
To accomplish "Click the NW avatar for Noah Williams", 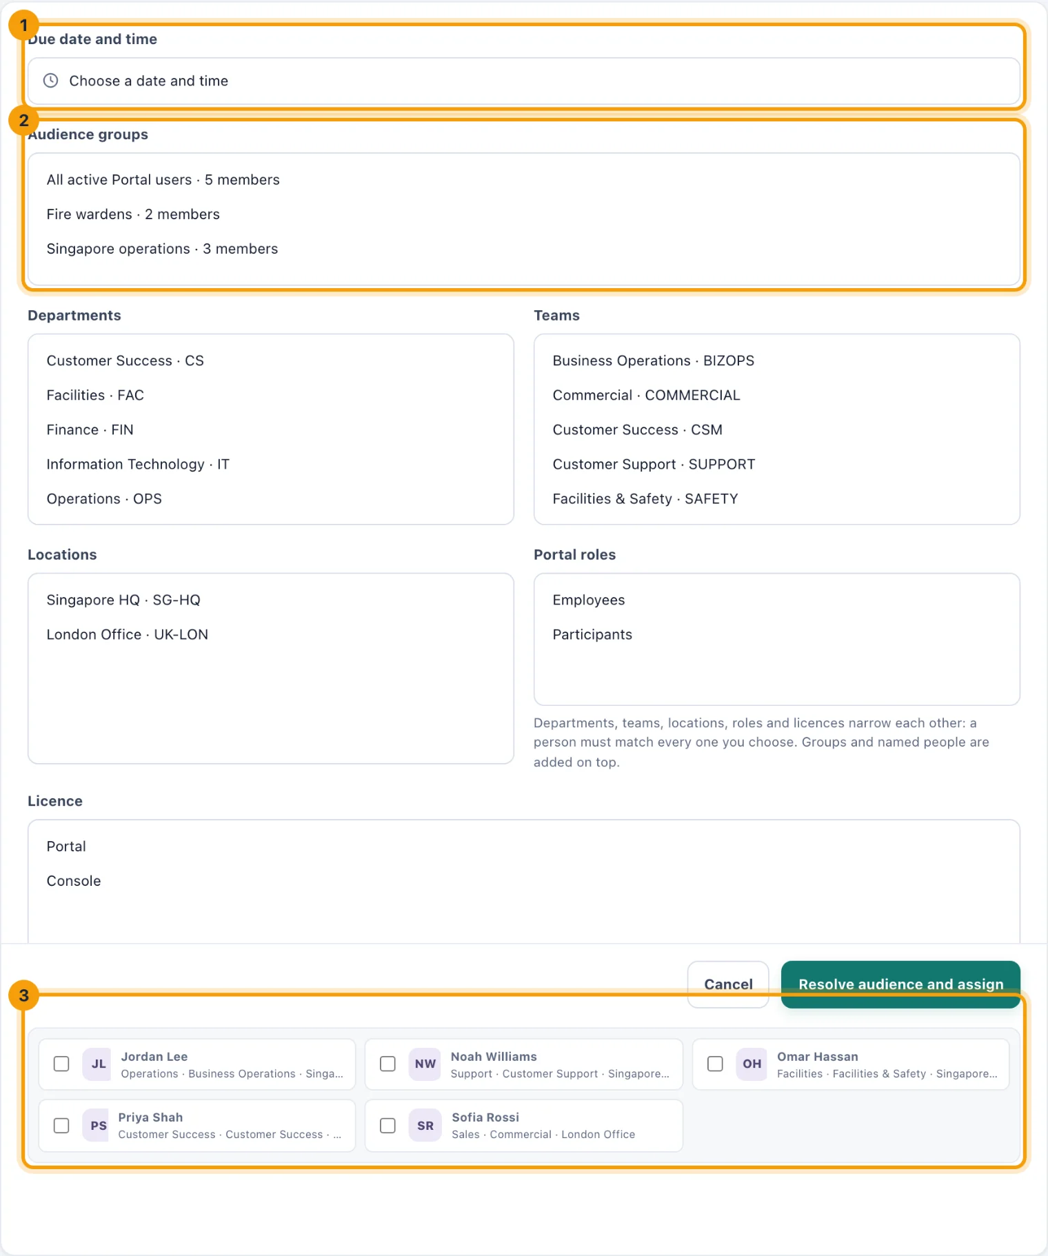I will 425,1064.
